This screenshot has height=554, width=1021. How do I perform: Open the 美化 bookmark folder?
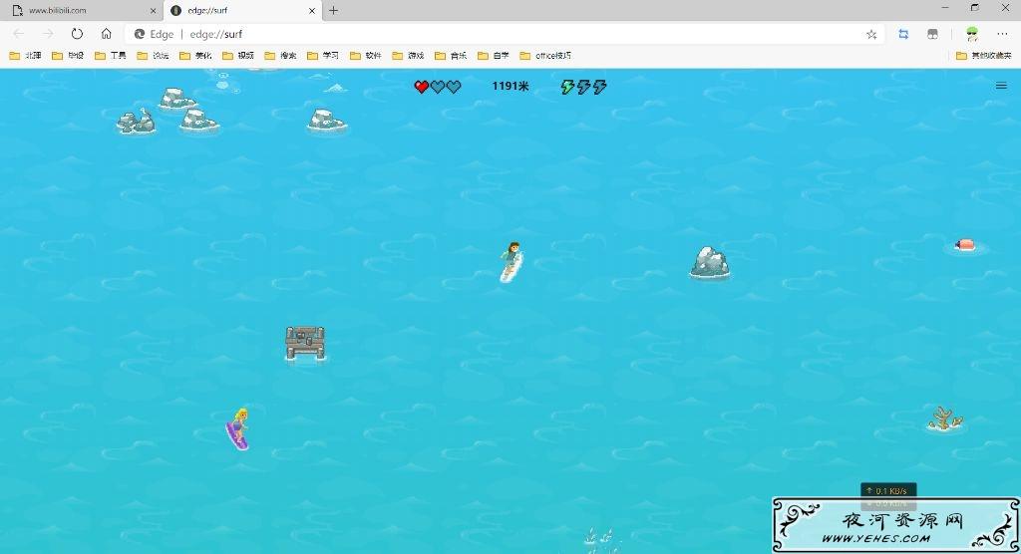pyautogui.click(x=195, y=56)
